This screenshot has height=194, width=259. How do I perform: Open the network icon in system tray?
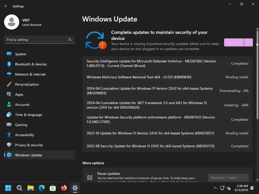[222, 188]
